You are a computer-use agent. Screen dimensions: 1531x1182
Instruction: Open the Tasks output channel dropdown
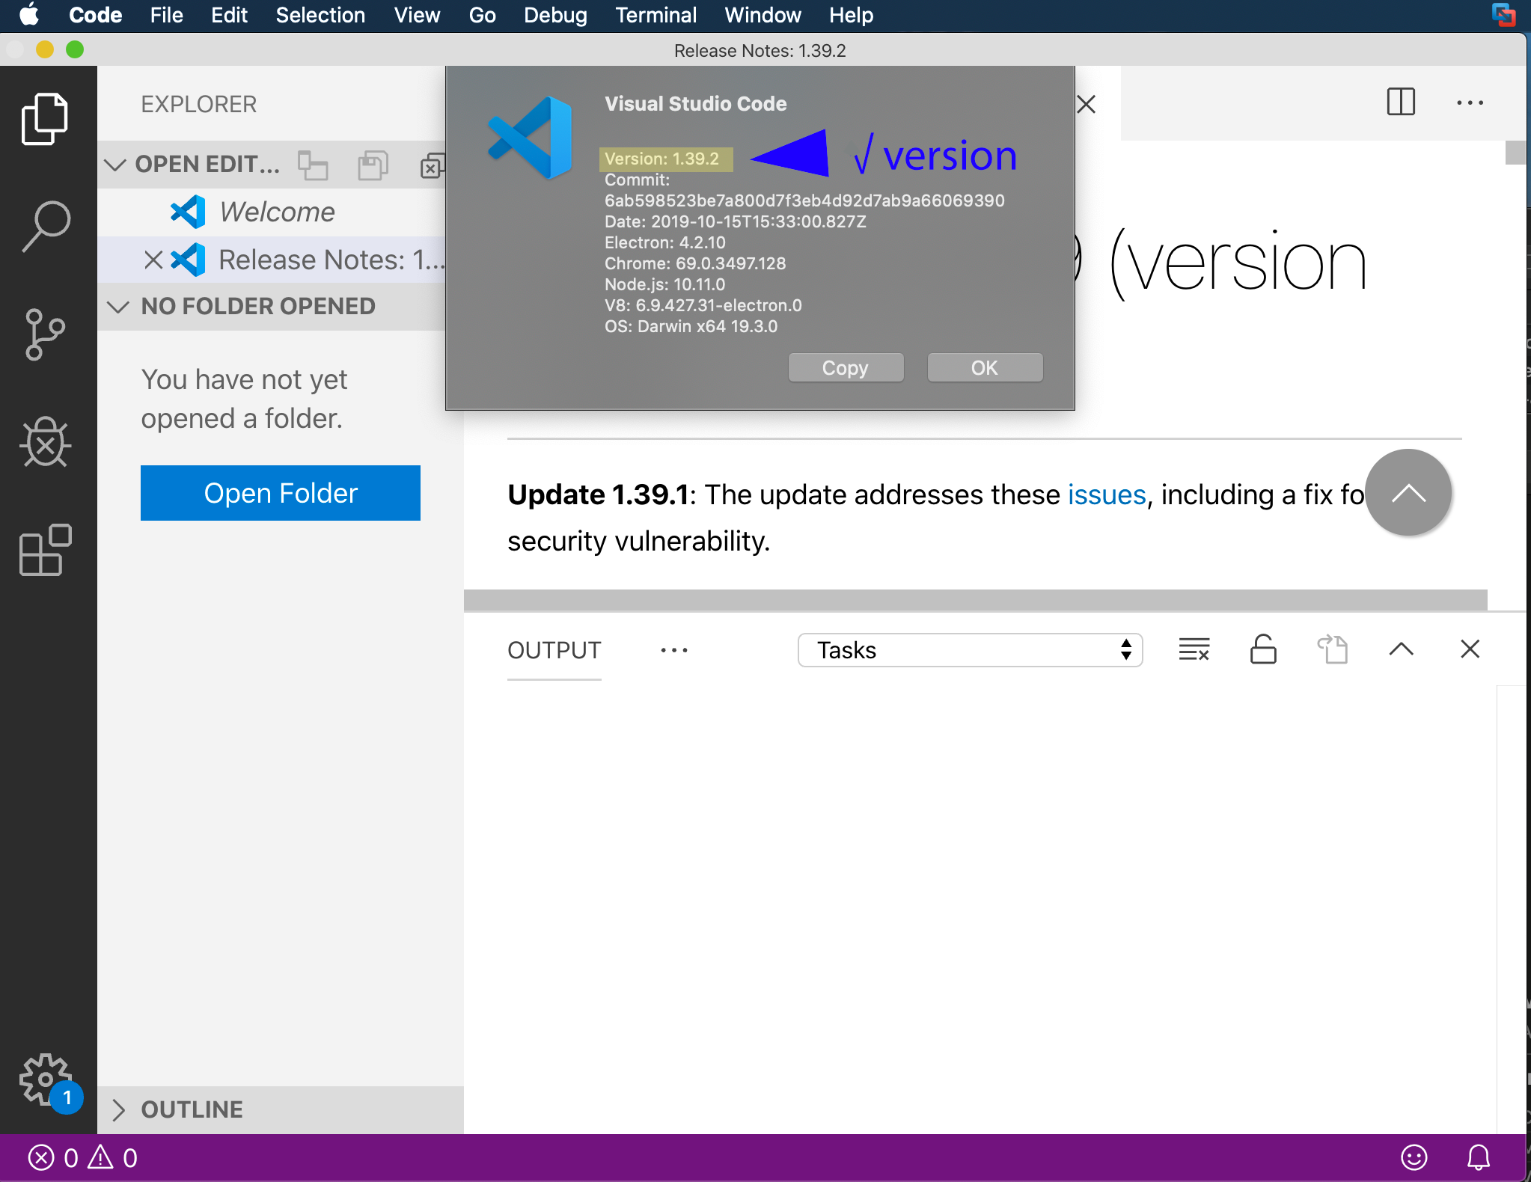tap(970, 649)
